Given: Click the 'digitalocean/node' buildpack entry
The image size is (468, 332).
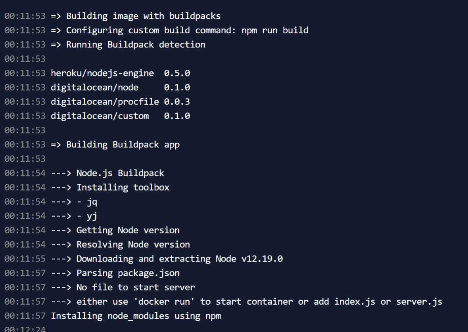Looking at the screenshot, I should 94,88.
